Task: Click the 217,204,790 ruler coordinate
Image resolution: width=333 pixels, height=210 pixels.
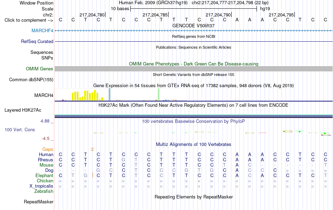Action: coord(218,15)
